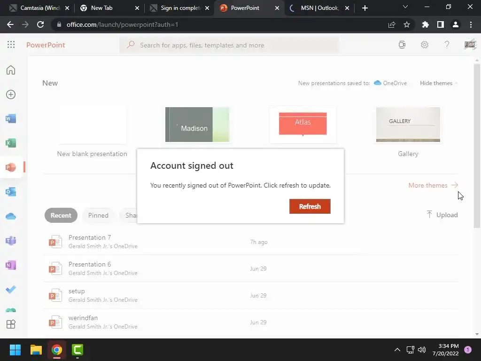The image size is (481, 361).
Task: Open the taskbar clock and date
Action: (x=445, y=350)
